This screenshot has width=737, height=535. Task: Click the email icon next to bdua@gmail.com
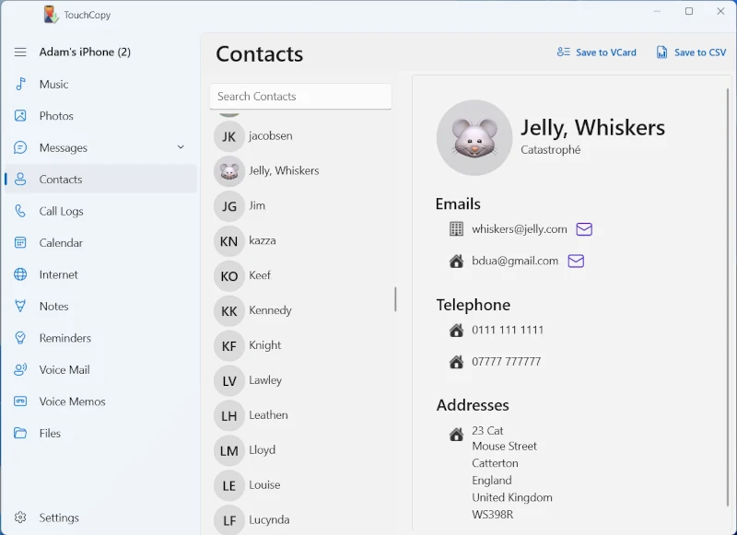coord(576,262)
